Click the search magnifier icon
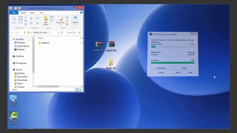 pyautogui.click(x=80, y=33)
